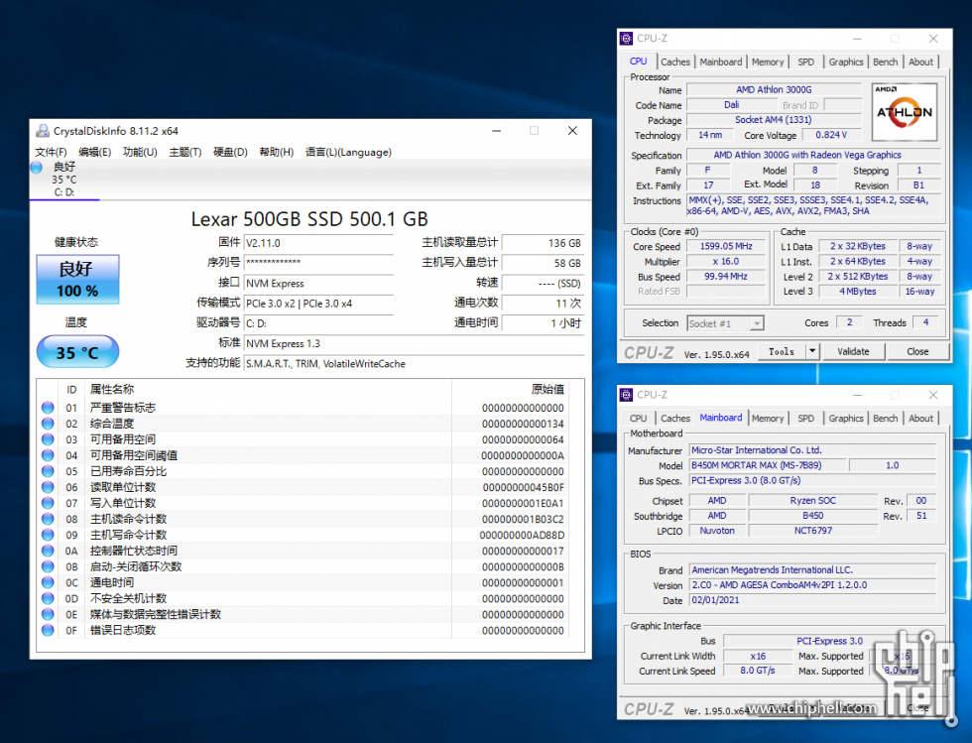The width and height of the screenshot is (972, 743).
Task: Click the status orb for attribute 01 严重警告标志
Action: [48, 408]
